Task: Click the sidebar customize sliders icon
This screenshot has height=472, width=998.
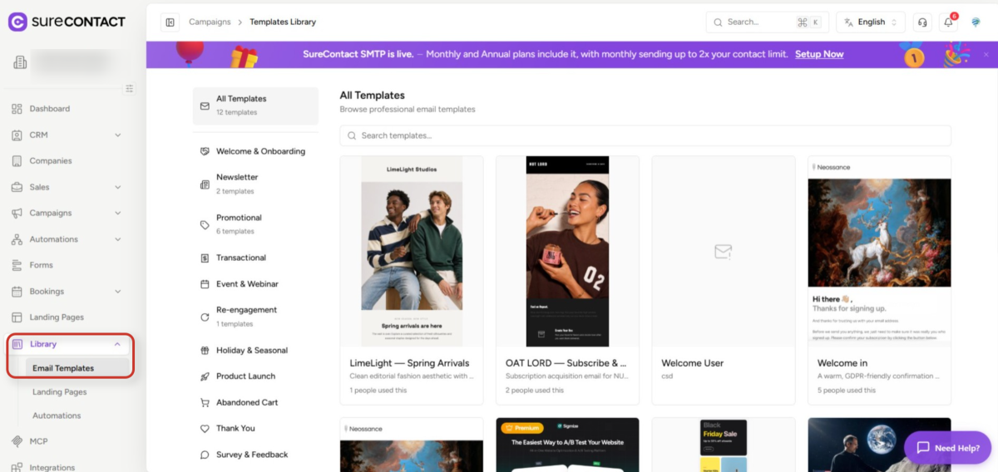Action: [x=130, y=88]
